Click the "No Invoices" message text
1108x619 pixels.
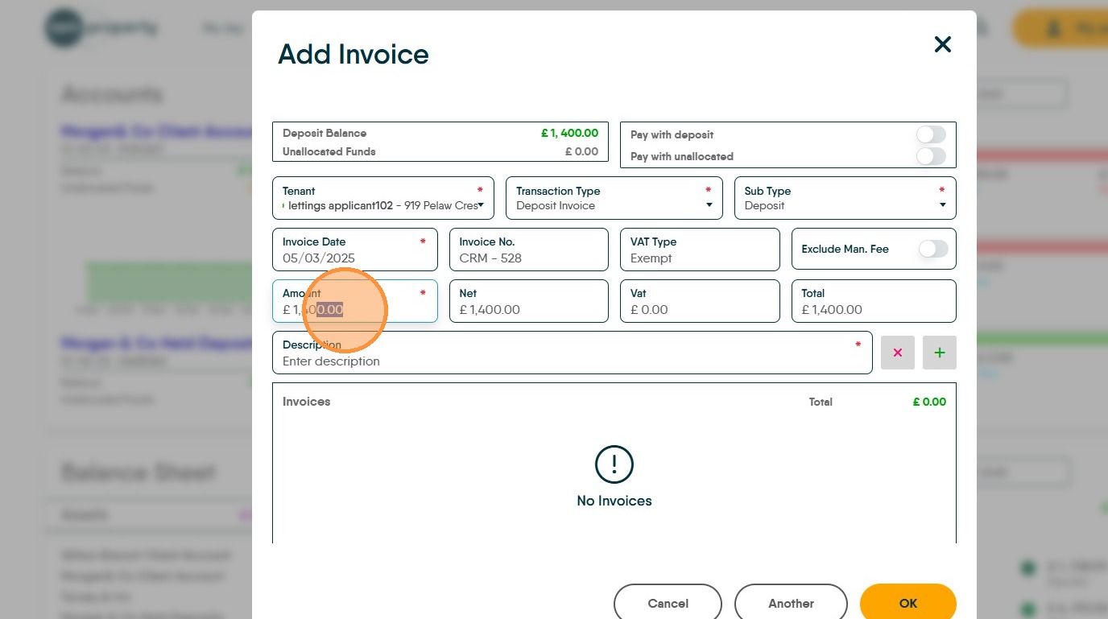pos(614,501)
